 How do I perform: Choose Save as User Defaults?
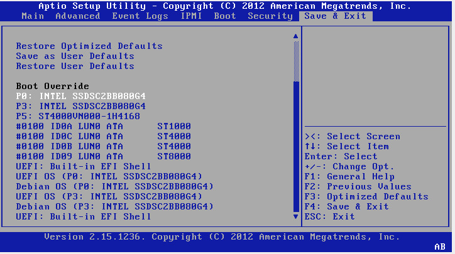point(75,56)
